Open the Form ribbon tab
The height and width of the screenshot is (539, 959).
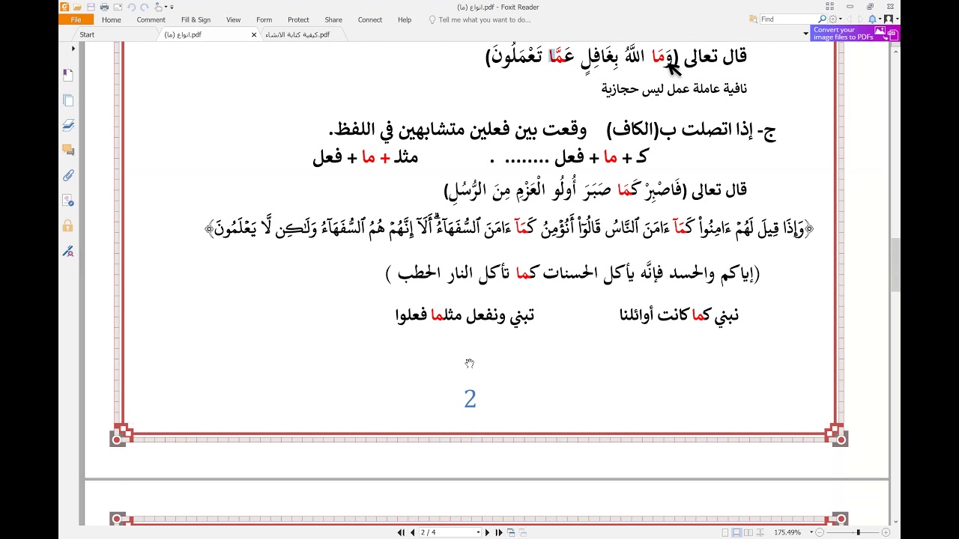(x=264, y=20)
